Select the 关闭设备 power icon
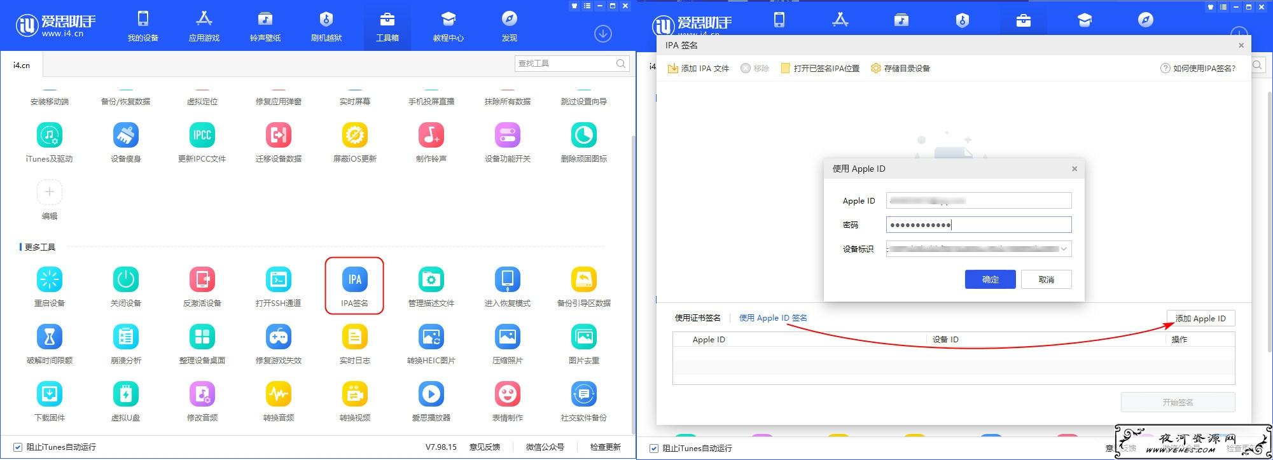The width and height of the screenshot is (1273, 460). coord(126,279)
